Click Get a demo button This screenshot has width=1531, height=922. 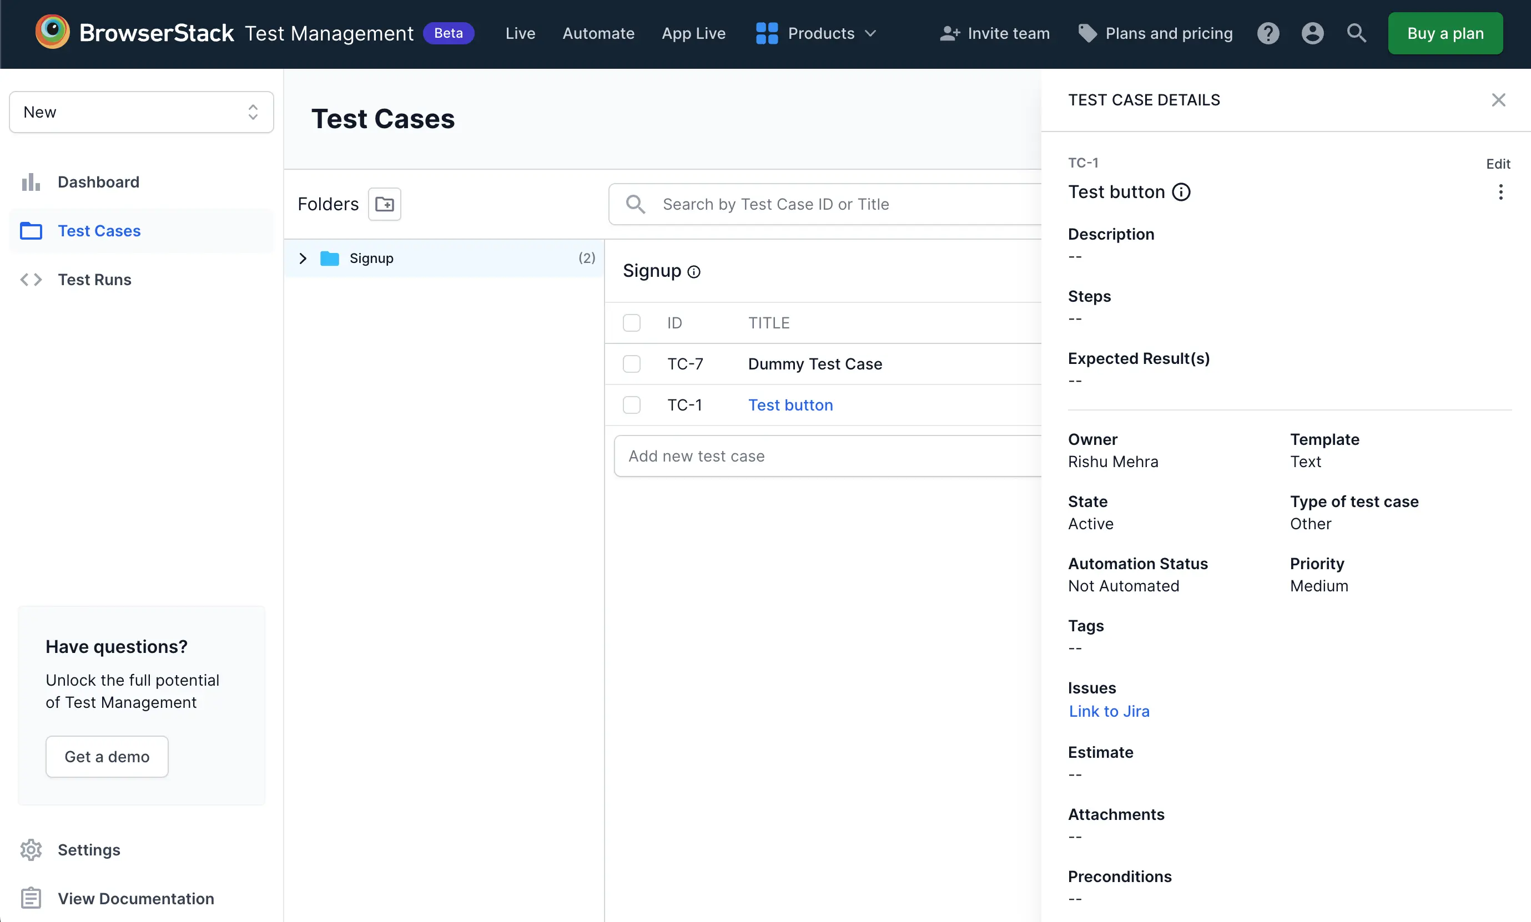[106, 755]
